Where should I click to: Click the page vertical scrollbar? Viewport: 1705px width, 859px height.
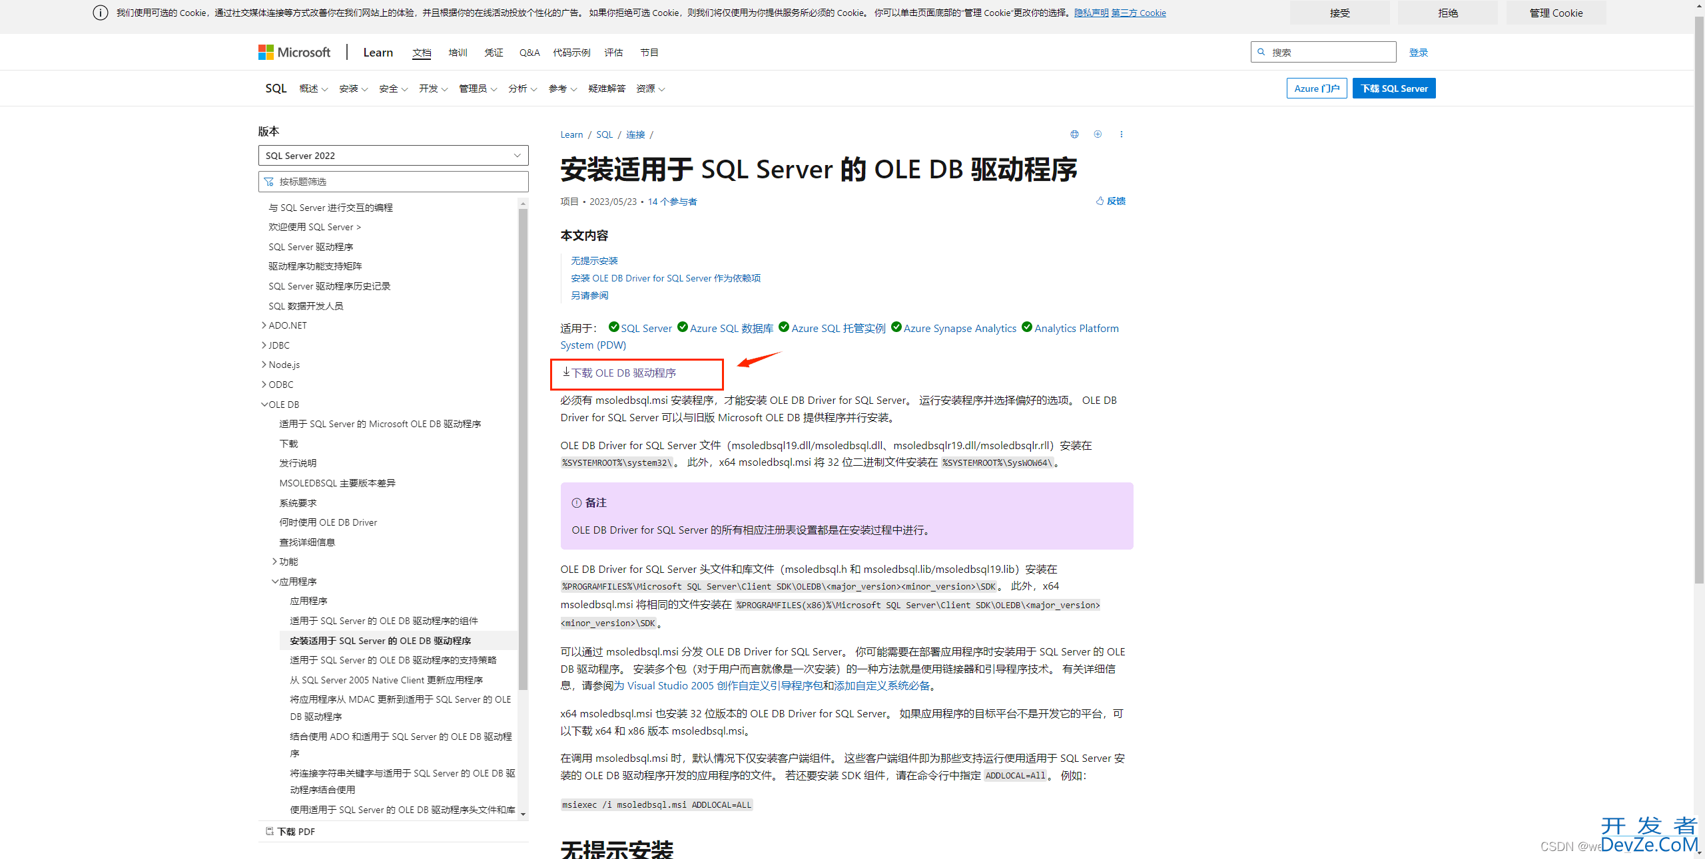click(x=1699, y=299)
